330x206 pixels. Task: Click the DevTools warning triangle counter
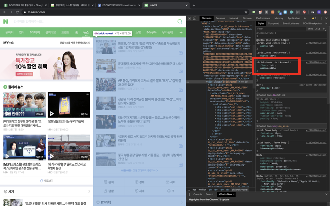point(314,18)
